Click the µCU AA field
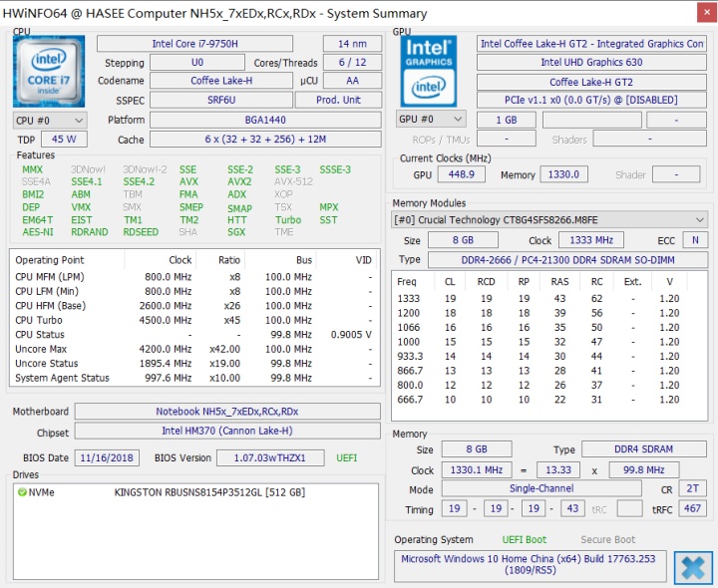 352,81
